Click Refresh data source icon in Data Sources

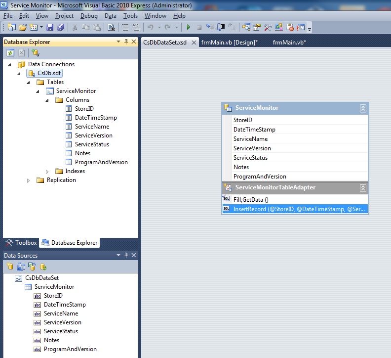point(43,267)
